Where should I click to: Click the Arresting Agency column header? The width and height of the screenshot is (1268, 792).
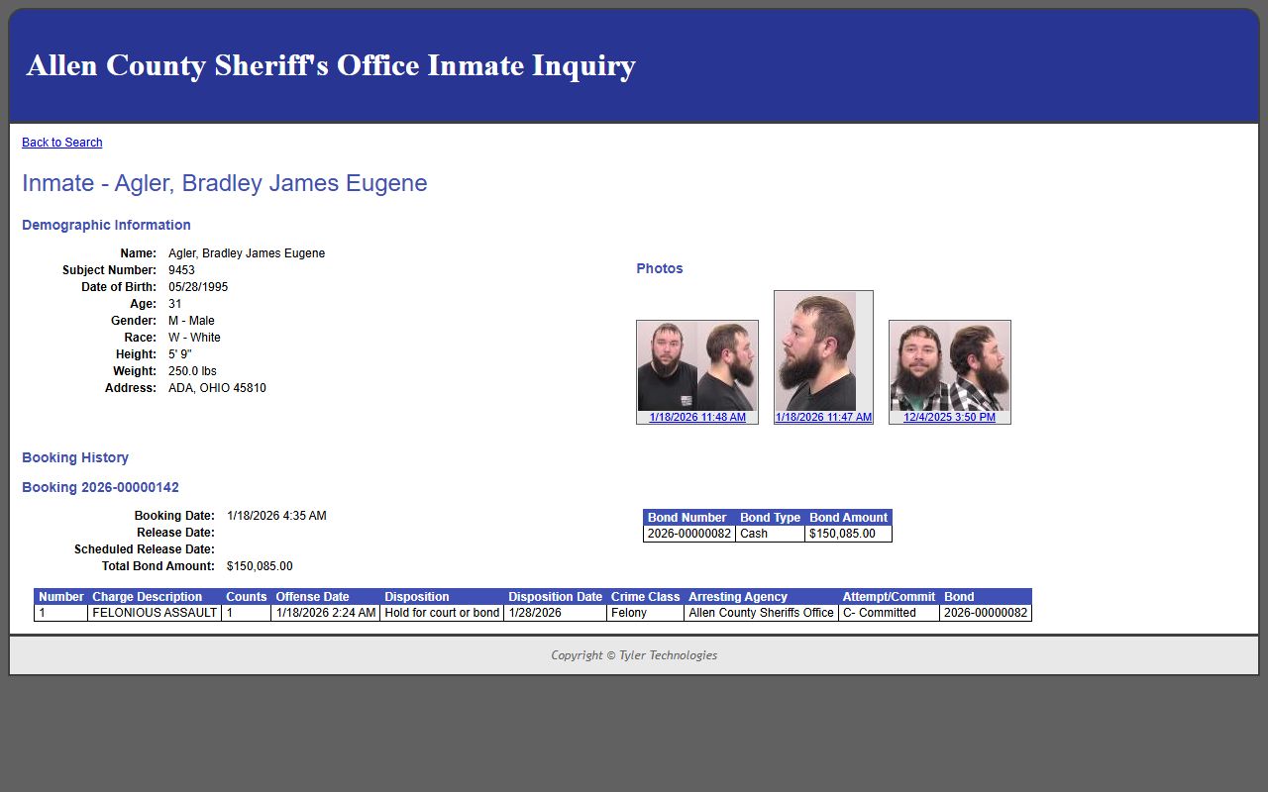[761, 597]
